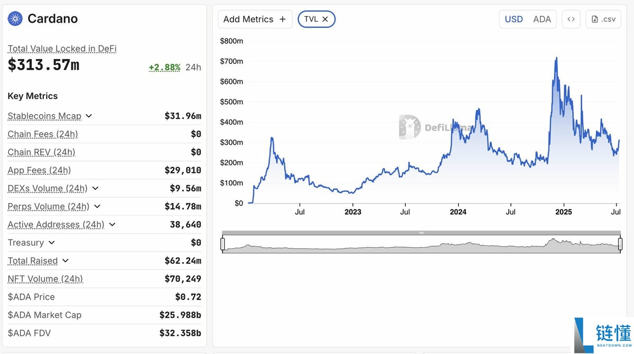The width and height of the screenshot is (634, 354).
Task: Expand Stablecoins Mcap details
Action: click(89, 116)
